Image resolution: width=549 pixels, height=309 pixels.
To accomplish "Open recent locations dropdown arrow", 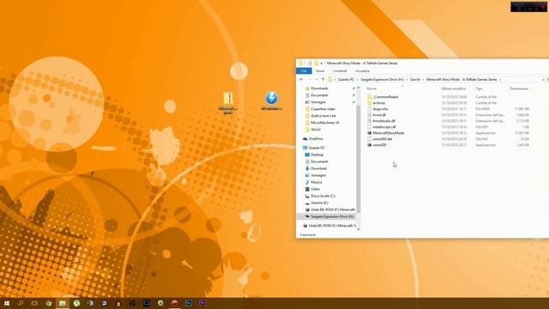I will (317, 80).
